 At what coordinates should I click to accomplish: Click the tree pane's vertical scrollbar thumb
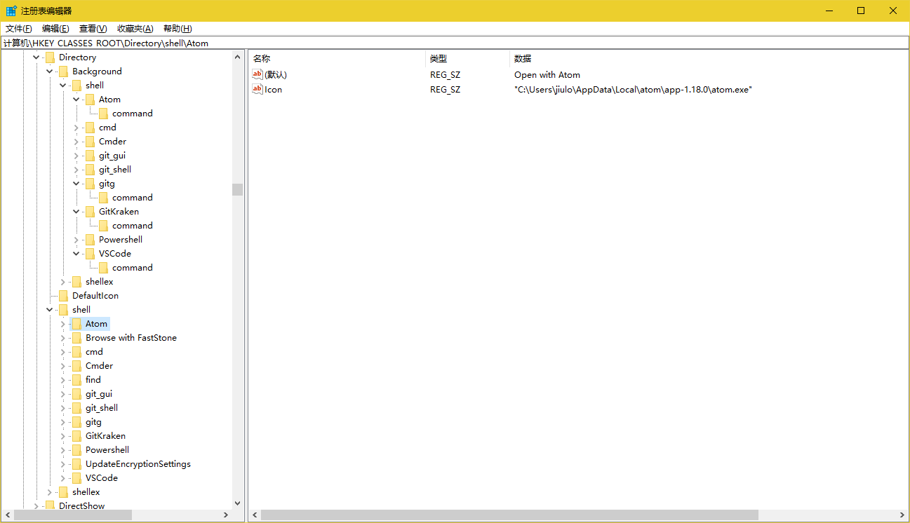pos(237,189)
